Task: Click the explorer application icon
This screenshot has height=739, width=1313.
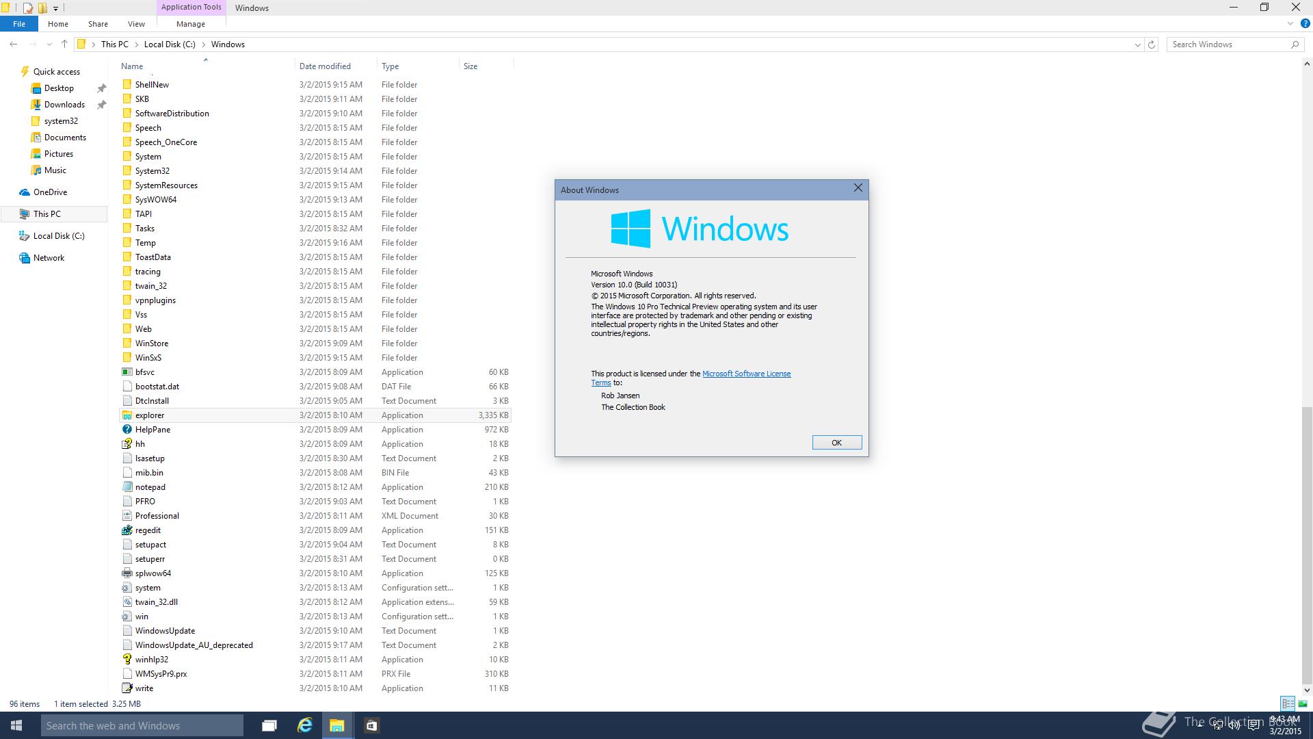Action: [127, 415]
